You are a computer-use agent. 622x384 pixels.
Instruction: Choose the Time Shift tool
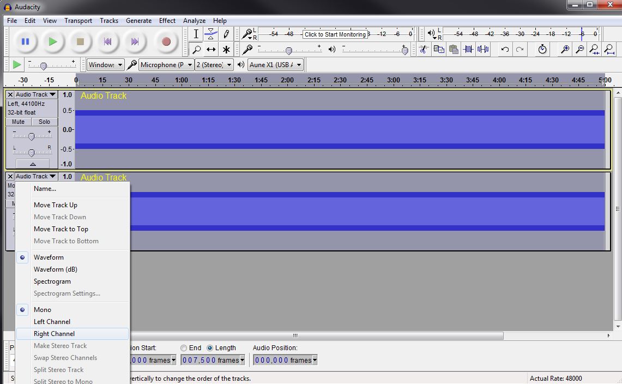pyautogui.click(x=211, y=50)
